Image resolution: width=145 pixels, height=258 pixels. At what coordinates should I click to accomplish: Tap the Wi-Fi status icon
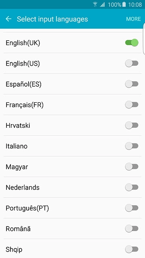click(95, 4)
